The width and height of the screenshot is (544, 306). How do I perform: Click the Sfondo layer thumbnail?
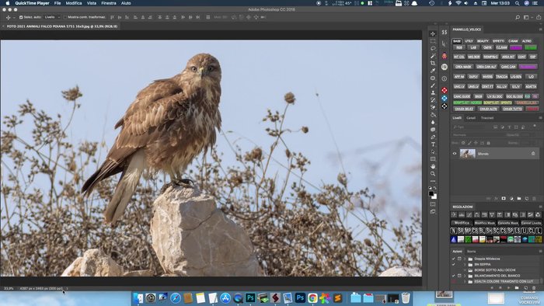click(467, 154)
